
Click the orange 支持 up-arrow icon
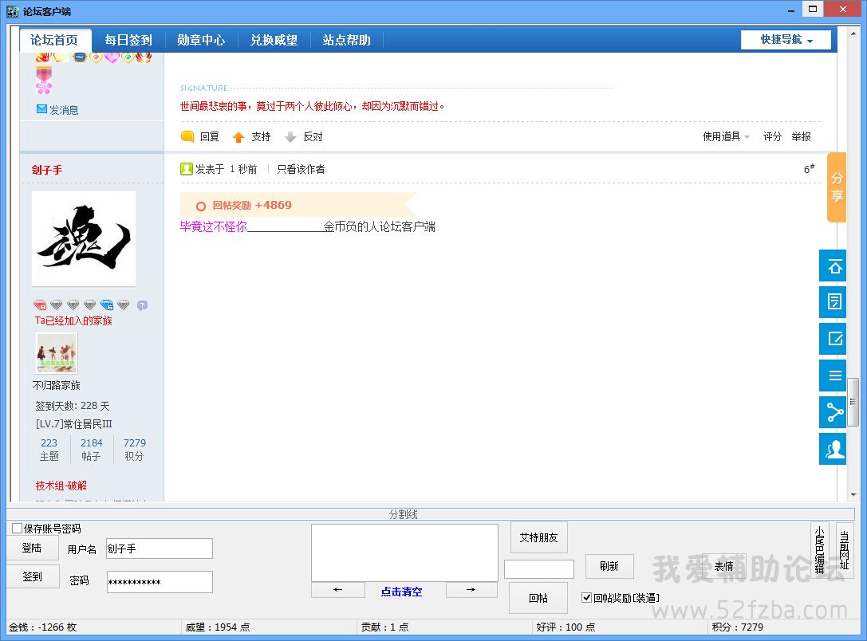(238, 137)
